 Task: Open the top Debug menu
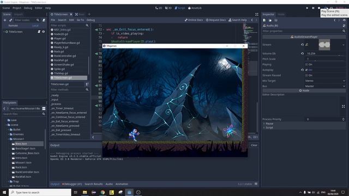[28, 8]
